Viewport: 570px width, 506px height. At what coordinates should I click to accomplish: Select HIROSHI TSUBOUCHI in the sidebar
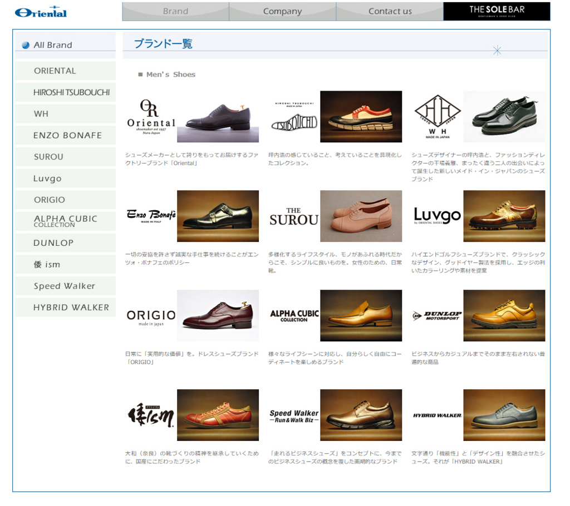tap(66, 92)
